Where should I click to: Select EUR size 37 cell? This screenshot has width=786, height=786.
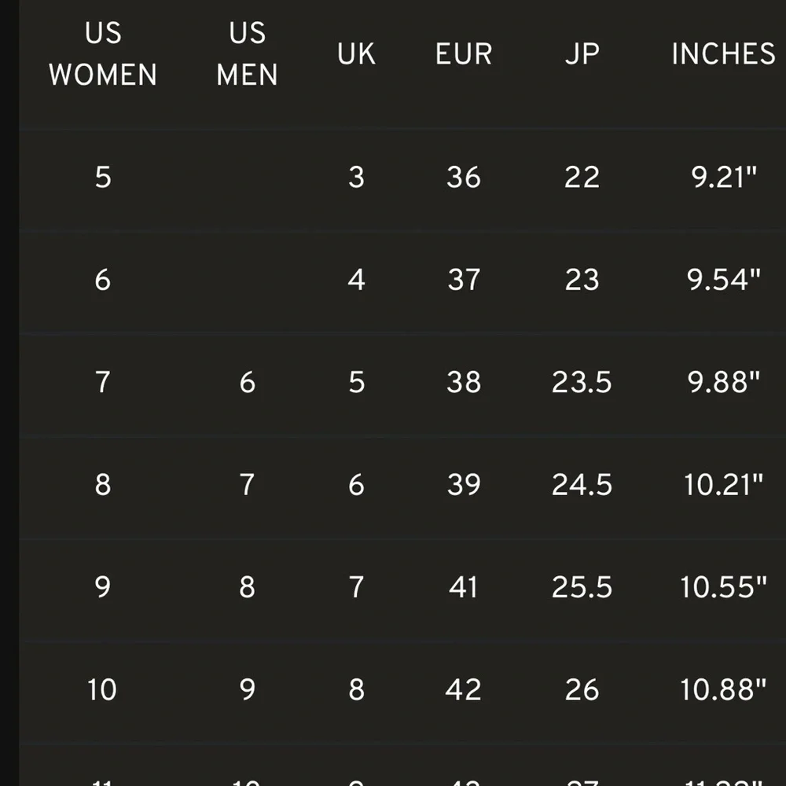pos(464,280)
